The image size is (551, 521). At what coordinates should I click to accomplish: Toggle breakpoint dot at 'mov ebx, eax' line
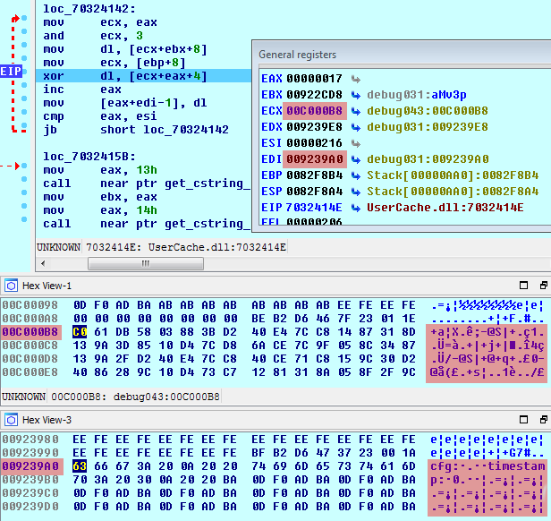click(24, 192)
